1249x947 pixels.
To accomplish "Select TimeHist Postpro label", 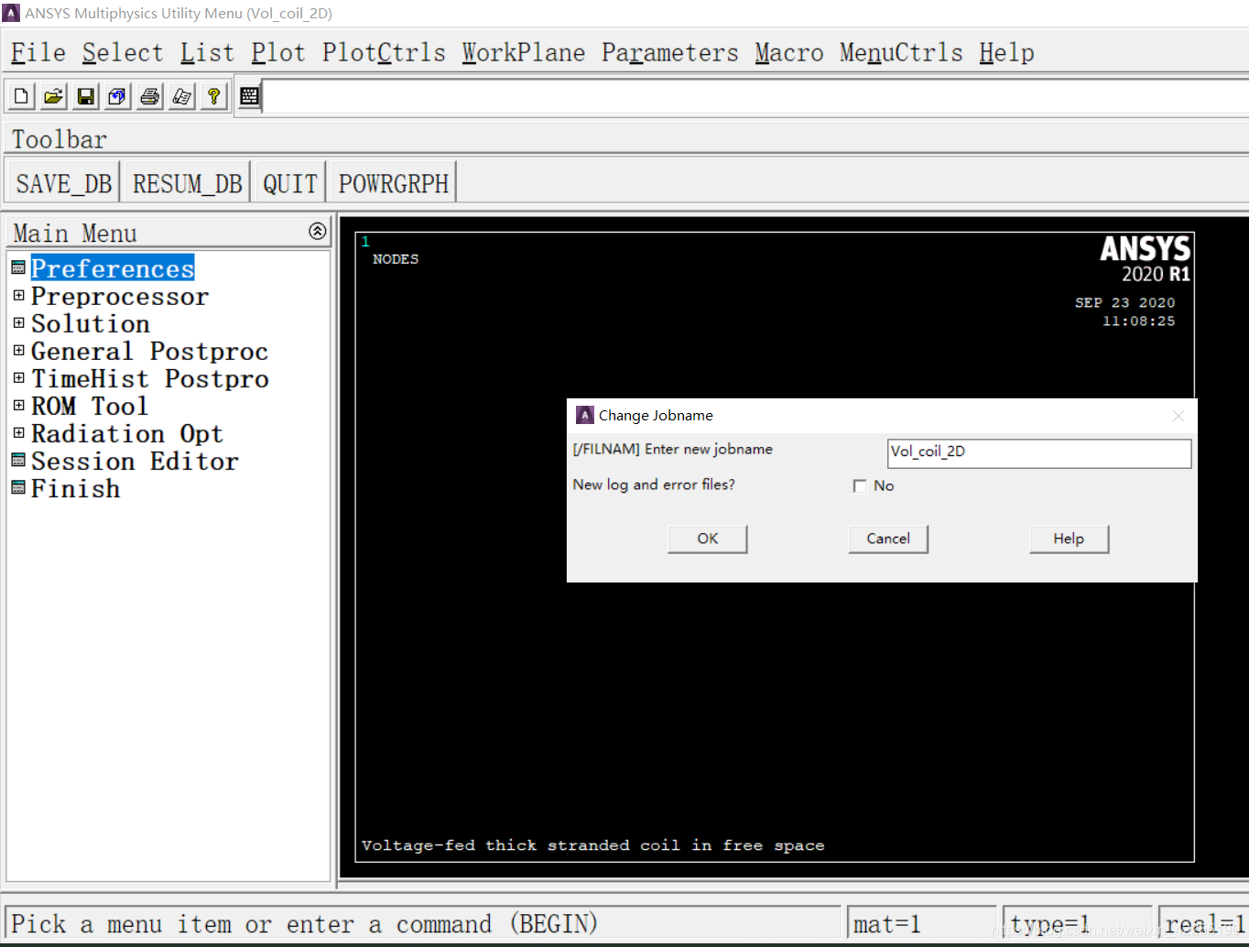I will 150,378.
